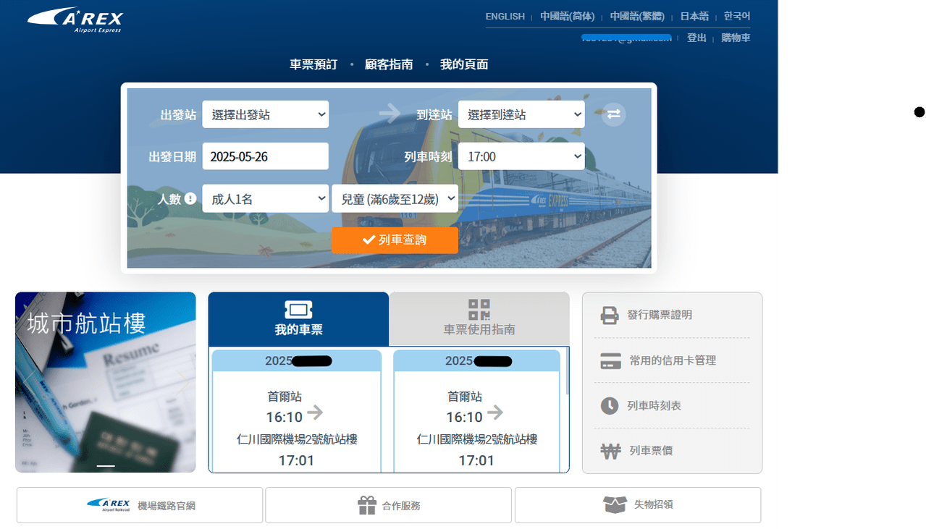Click the 失物招領 button
Viewport: 926px width, 529px height.
pos(638,505)
